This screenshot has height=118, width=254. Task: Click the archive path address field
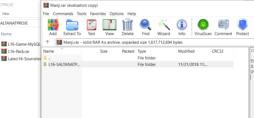tap(155, 42)
